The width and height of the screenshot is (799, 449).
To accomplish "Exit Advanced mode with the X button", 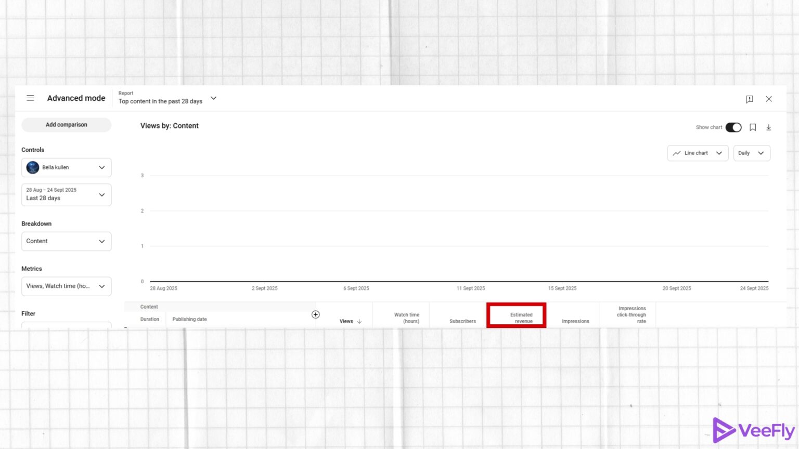I will point(769,99).
